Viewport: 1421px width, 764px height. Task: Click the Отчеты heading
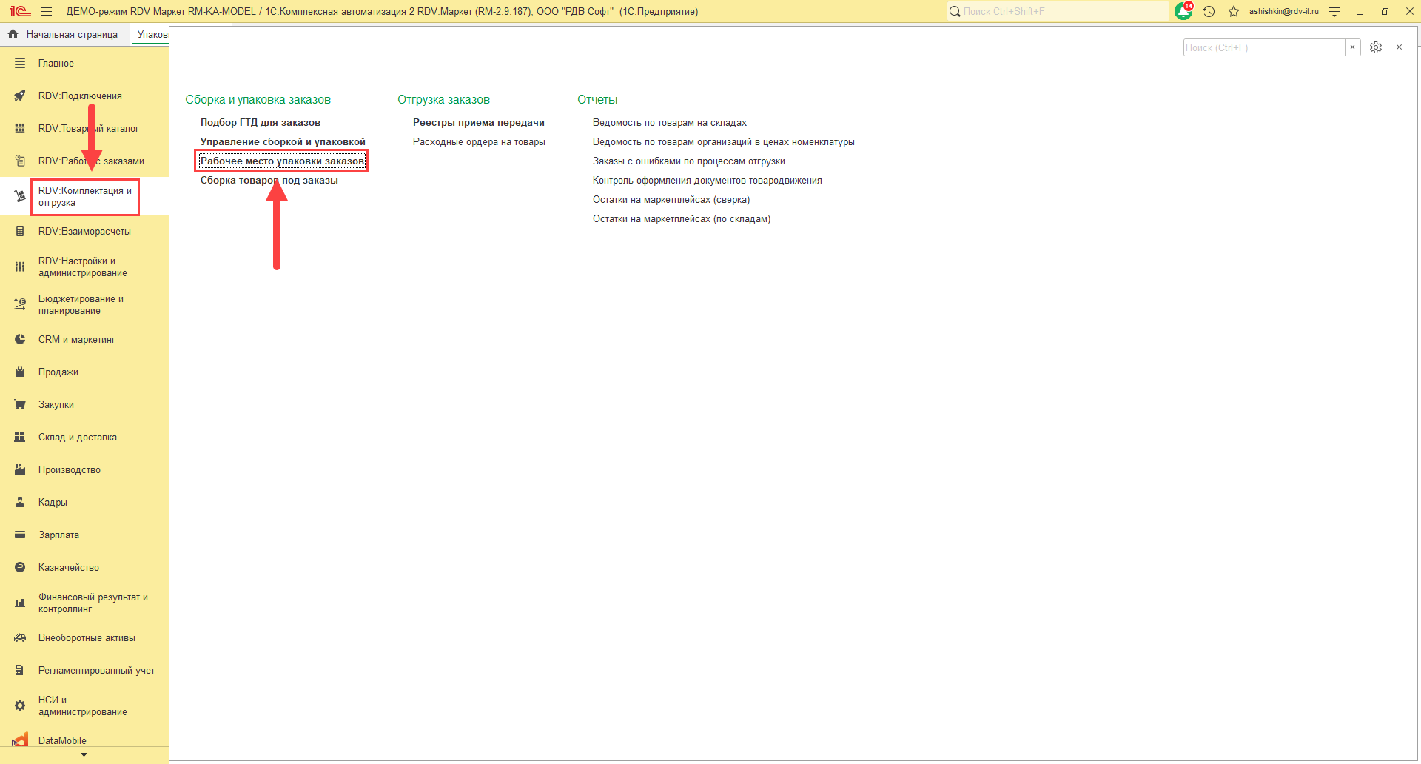[597, 99]
